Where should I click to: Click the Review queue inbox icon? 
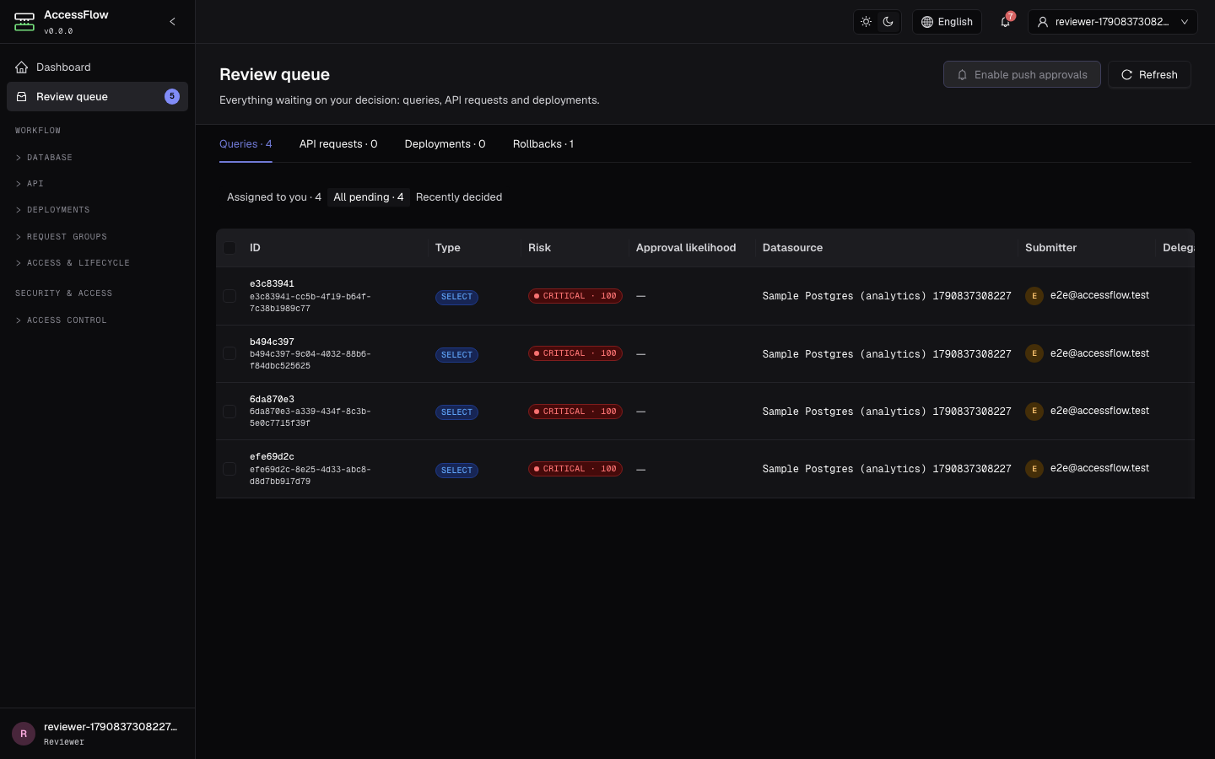pyautogui.click(x=22, y=97)
